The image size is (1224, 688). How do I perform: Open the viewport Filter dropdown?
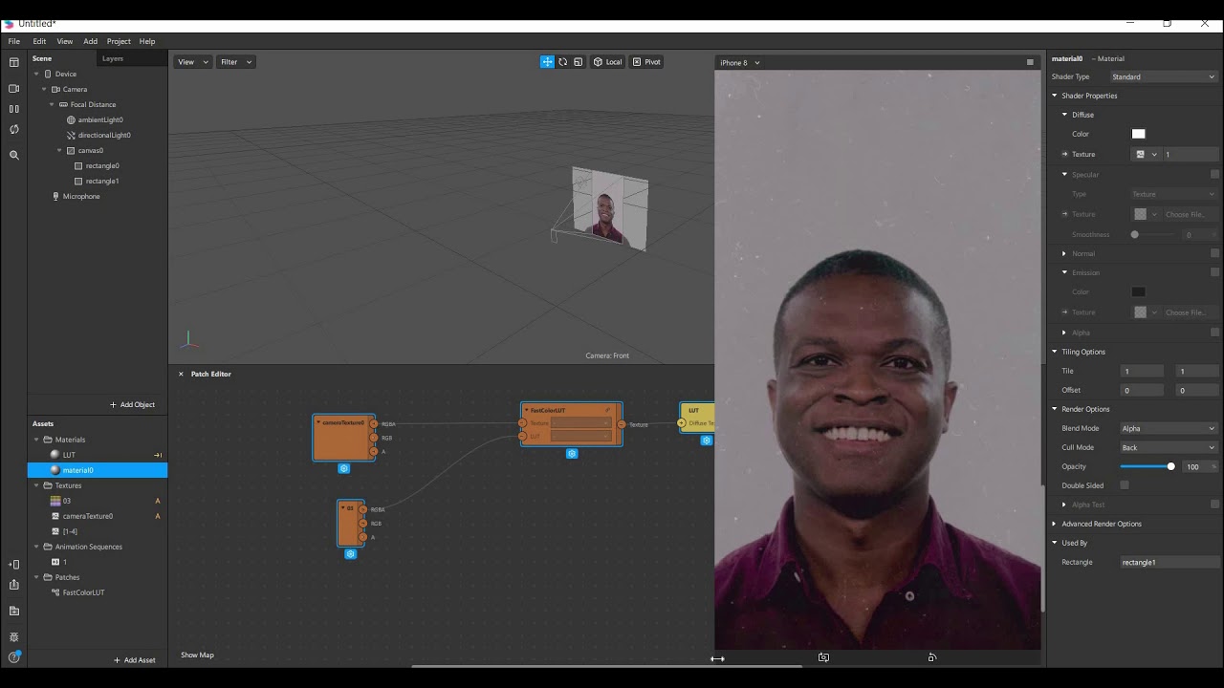point(236,62)
